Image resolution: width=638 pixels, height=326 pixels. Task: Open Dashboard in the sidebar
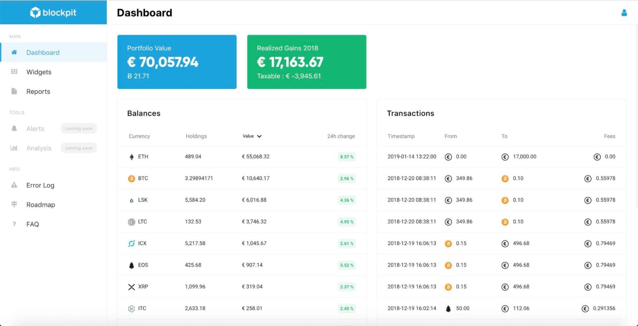43,52
